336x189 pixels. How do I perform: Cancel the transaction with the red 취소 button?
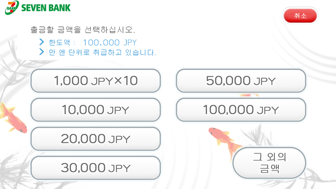(300, 16)
